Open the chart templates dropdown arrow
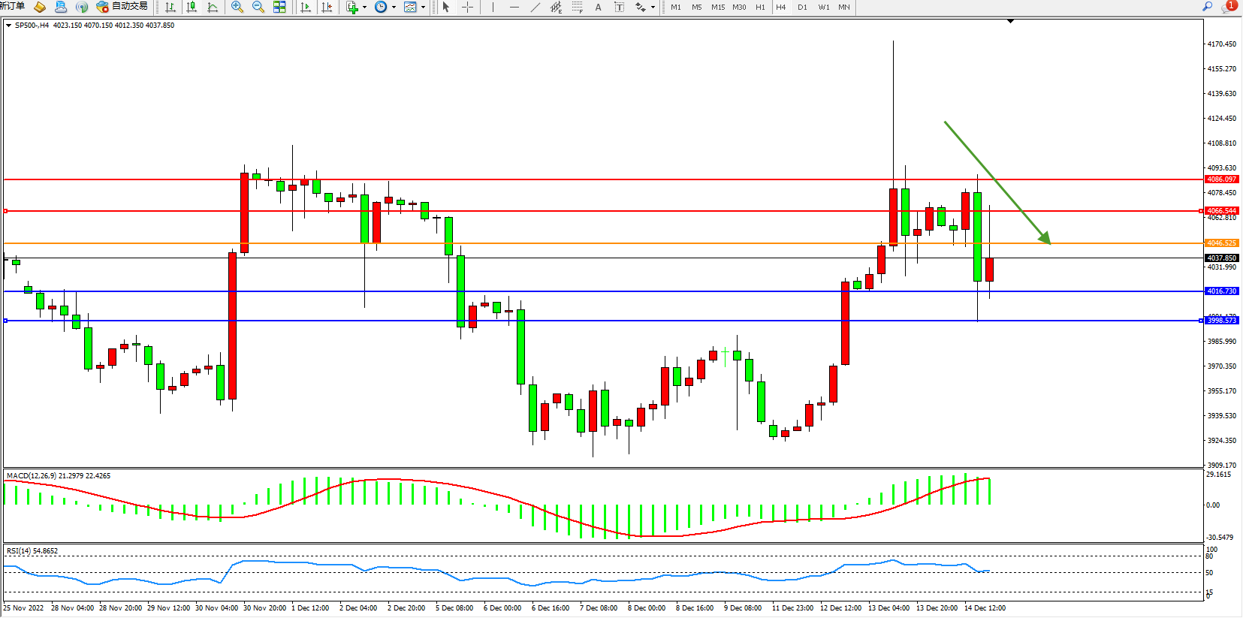The height and width of the screenshot is (618, 1243). coord(423,7)
